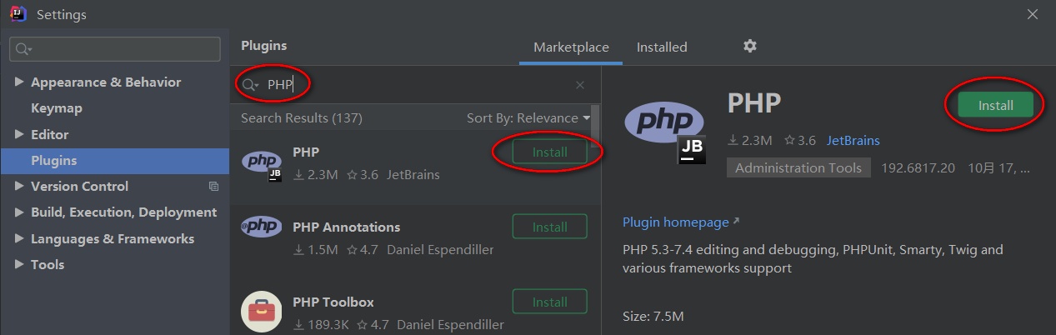Install the PHP Annotations plugin
Screen dimensions: 1056x335
549,227
